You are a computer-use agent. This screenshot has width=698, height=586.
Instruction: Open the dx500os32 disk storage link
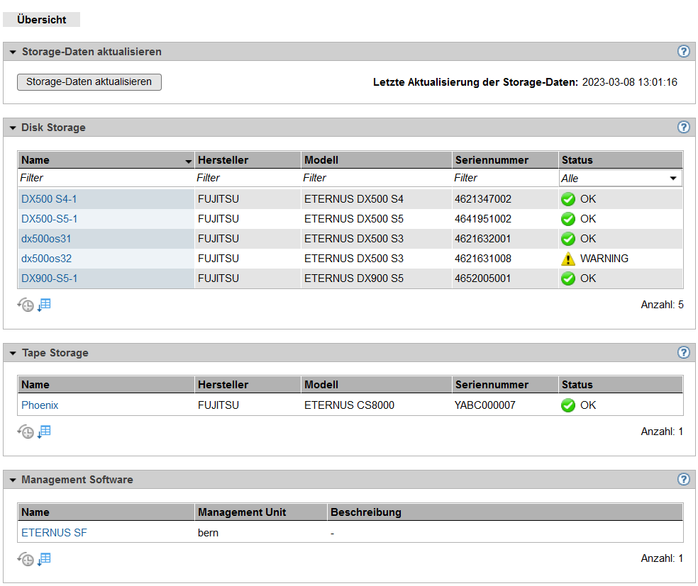pyautogui.click(x=46, y=259)
